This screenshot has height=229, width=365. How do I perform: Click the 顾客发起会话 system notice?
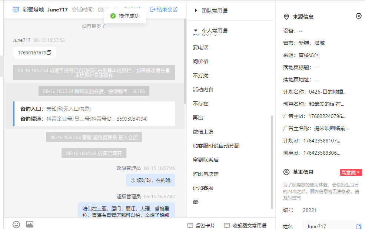[x=94, y=91]
